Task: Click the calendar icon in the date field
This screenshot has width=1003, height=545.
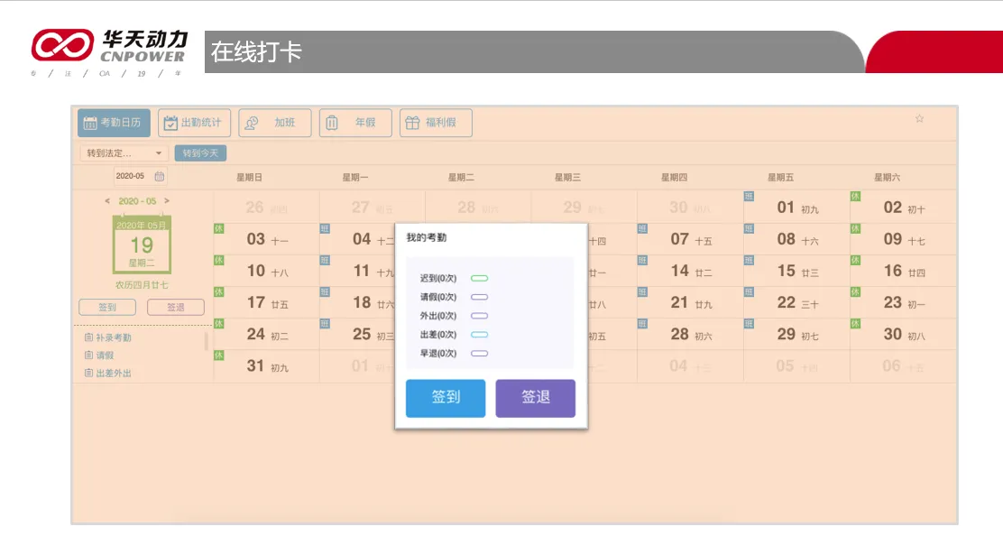Action: tap(160, 177)
